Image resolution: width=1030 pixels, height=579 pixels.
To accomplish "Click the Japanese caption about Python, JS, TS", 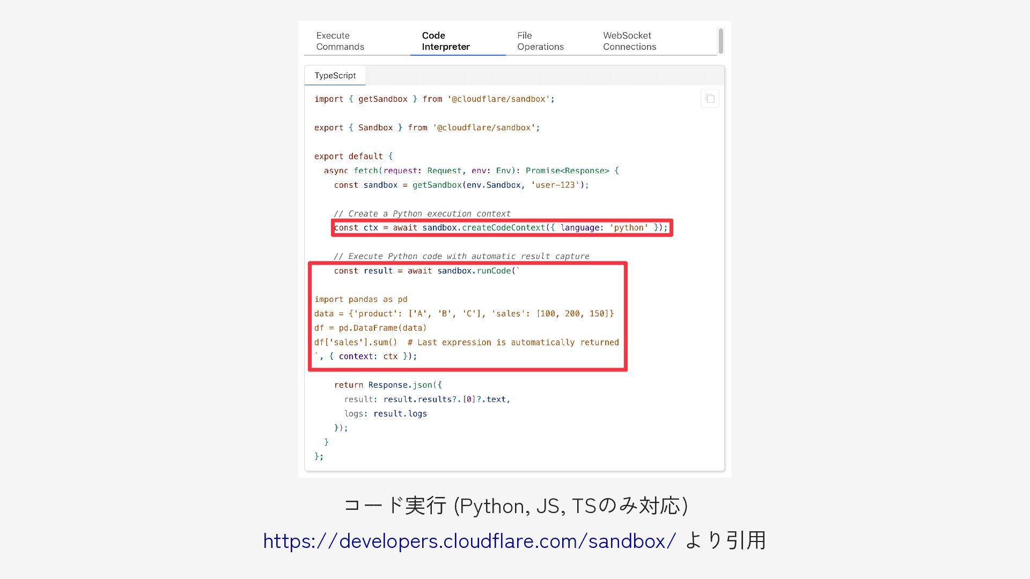I will point(515,506).
